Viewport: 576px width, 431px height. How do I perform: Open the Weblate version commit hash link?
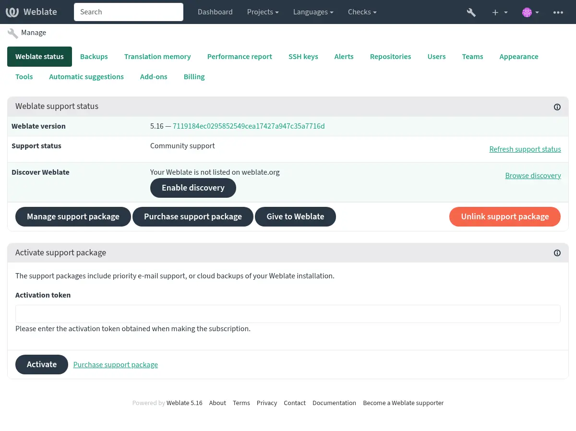[x=249, y=126]
